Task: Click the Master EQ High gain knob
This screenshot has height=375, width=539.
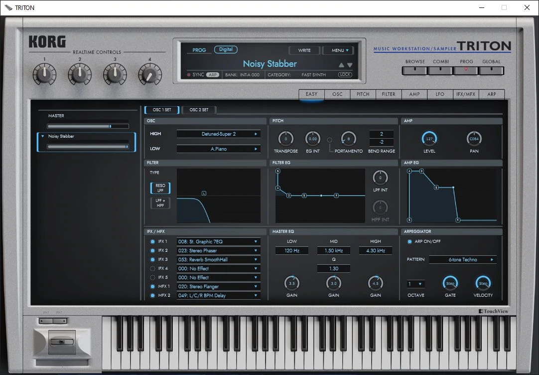Action: (x=376, y=283)
